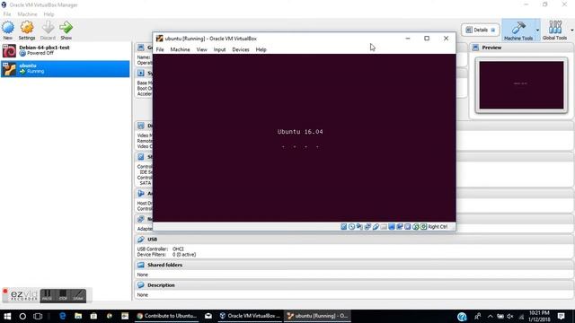Image resolution: width=575 pixels, height=323 pixels.
Task: Expand the Machine Tools dropdown arrow
Action: coord(537,30)
